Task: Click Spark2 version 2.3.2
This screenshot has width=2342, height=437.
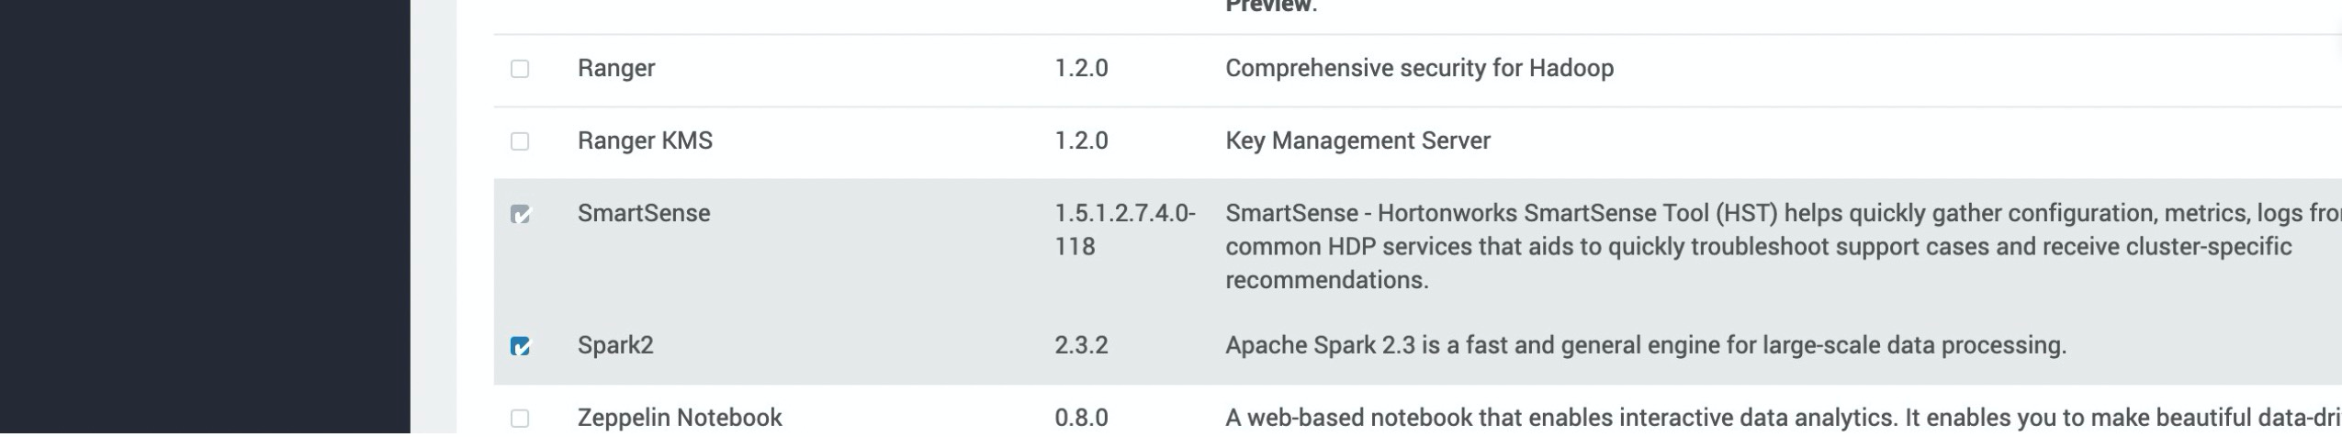Action: pos(1081,345)
